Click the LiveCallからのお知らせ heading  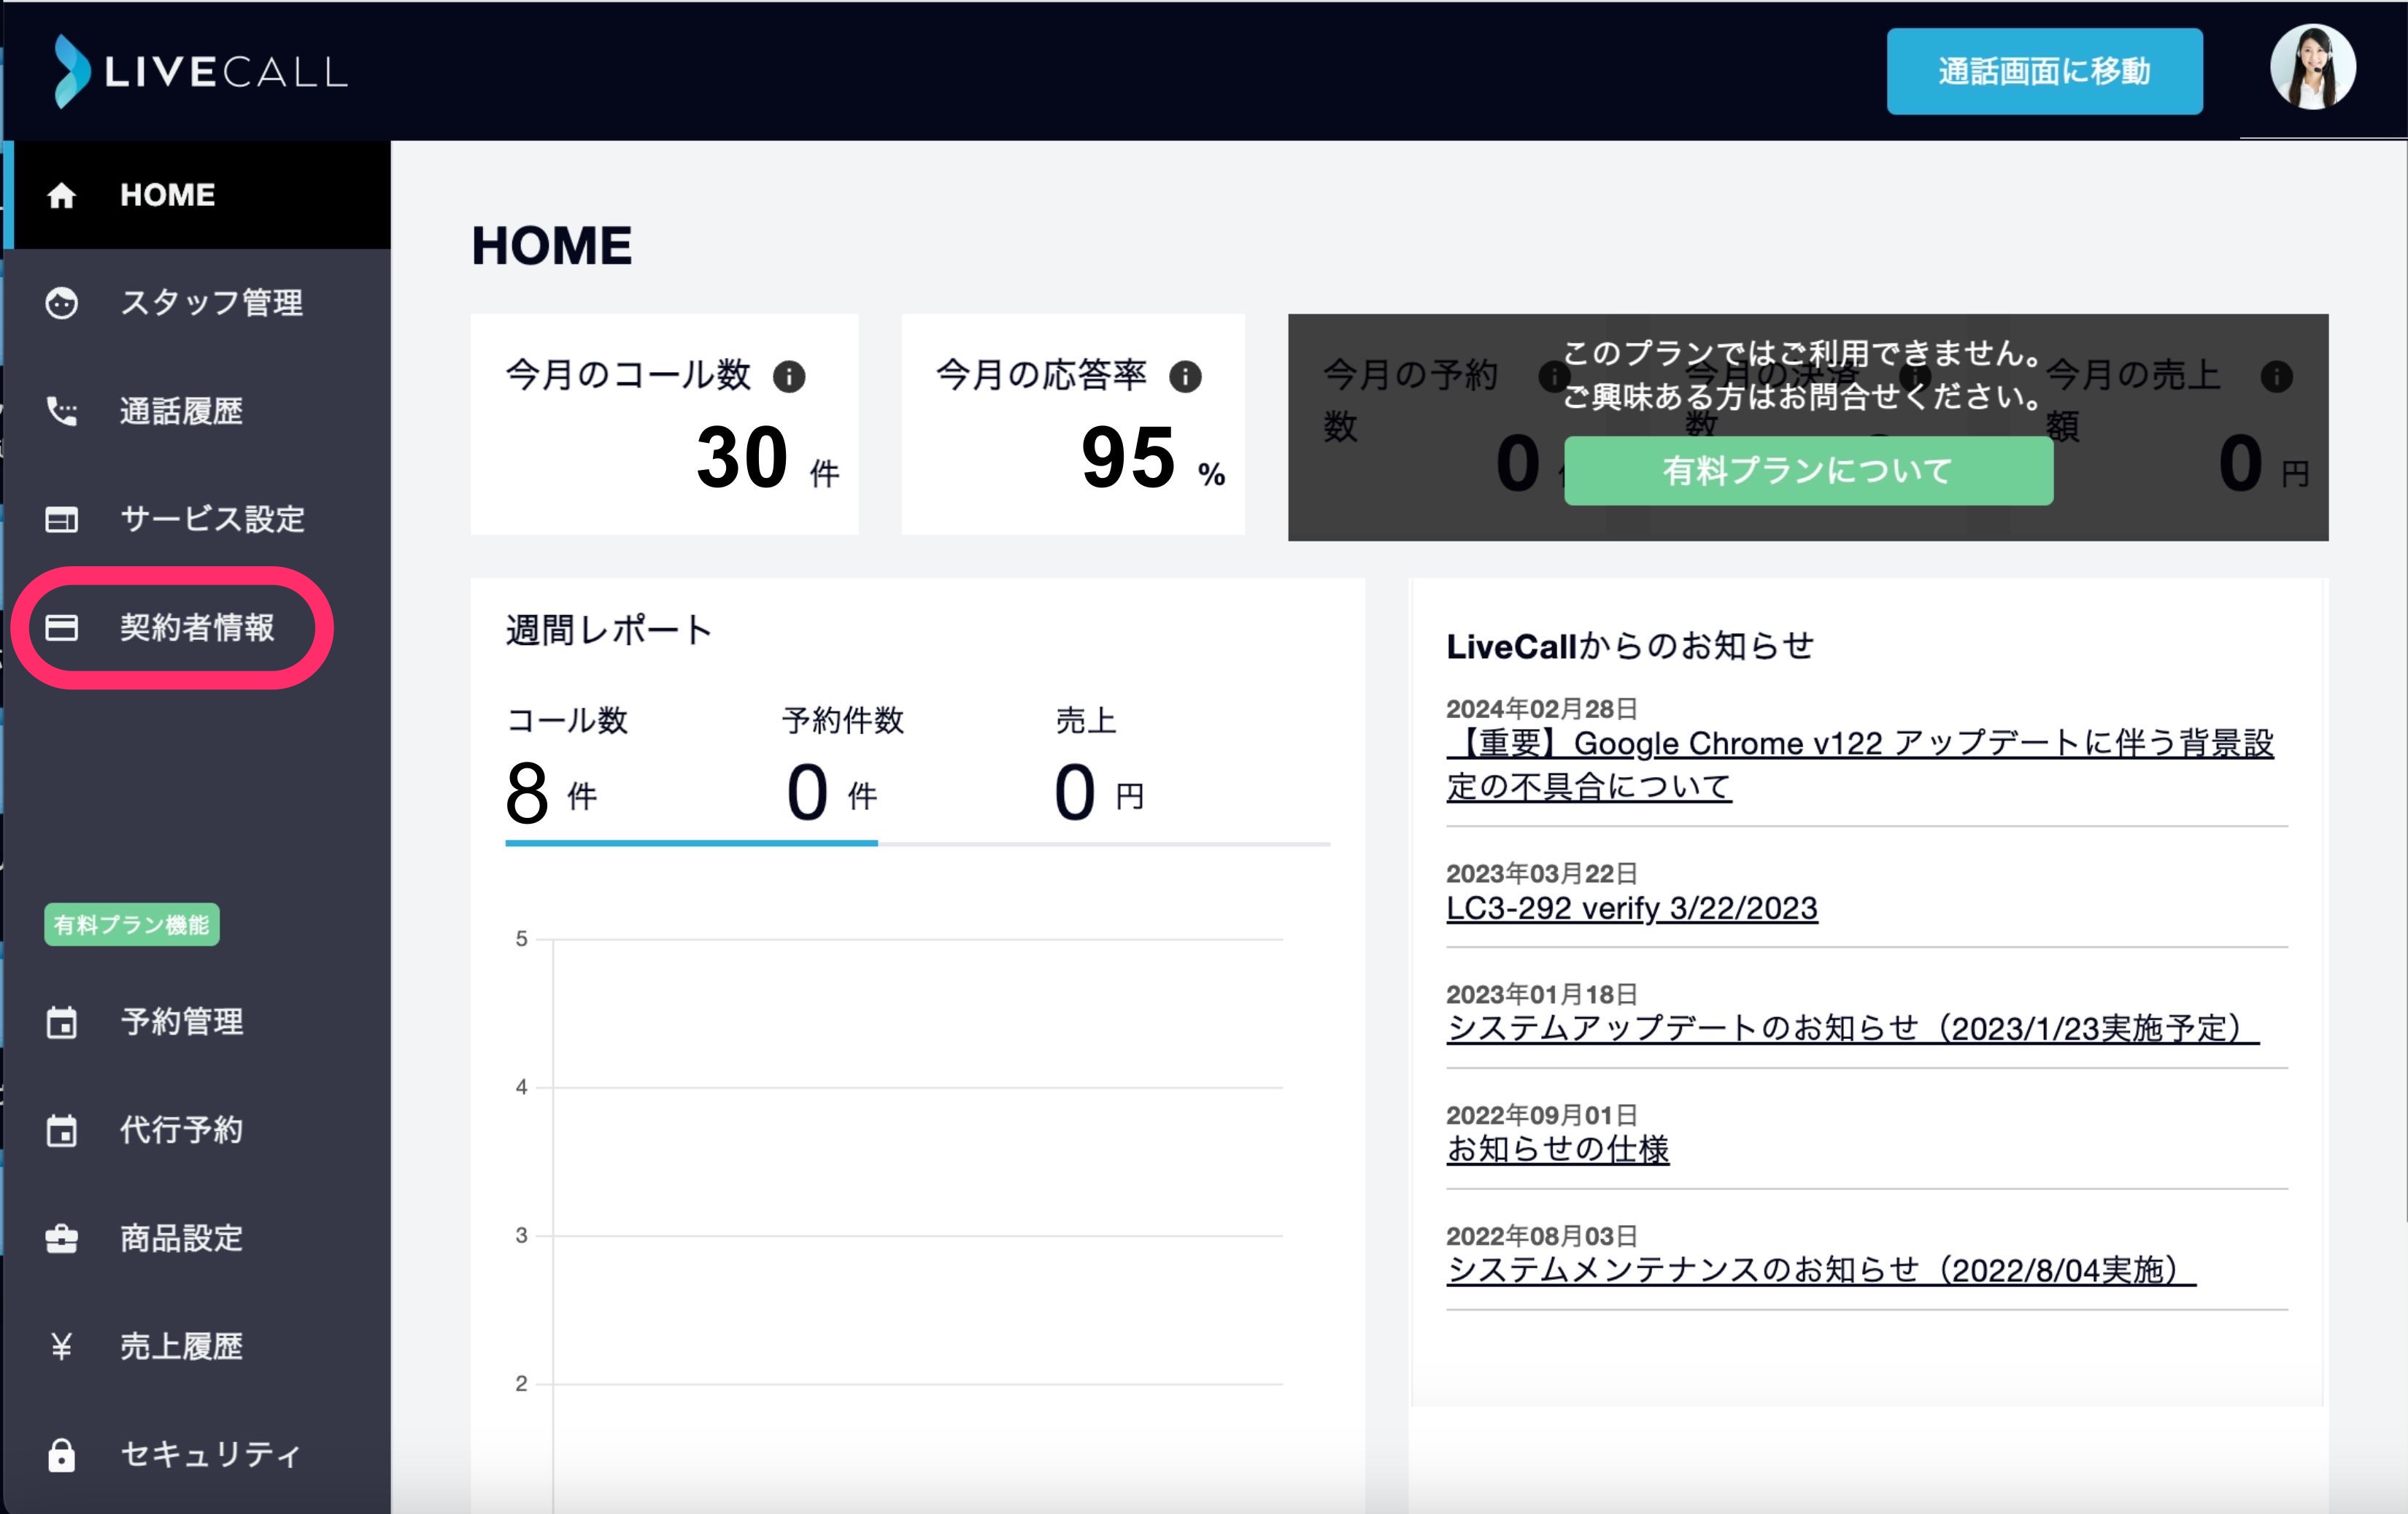[1630, 646]
